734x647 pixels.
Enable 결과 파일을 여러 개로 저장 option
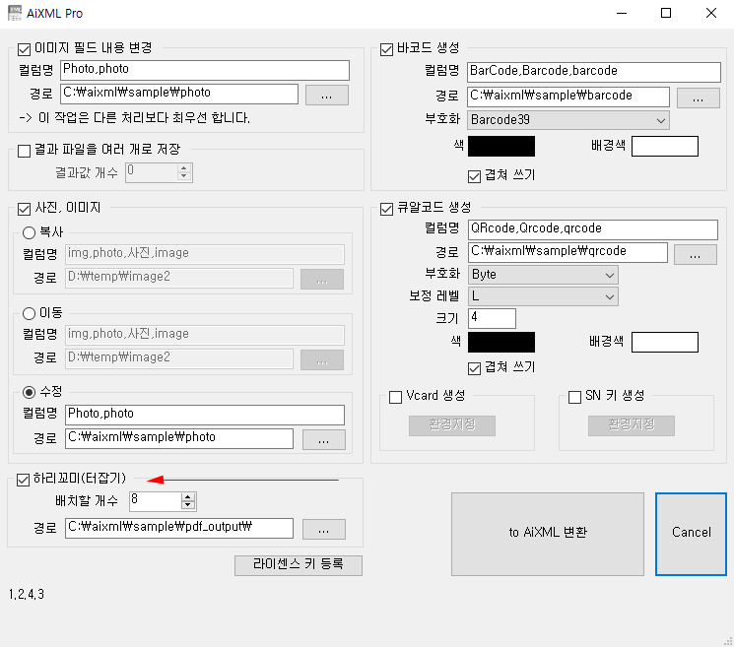point(26,150)
